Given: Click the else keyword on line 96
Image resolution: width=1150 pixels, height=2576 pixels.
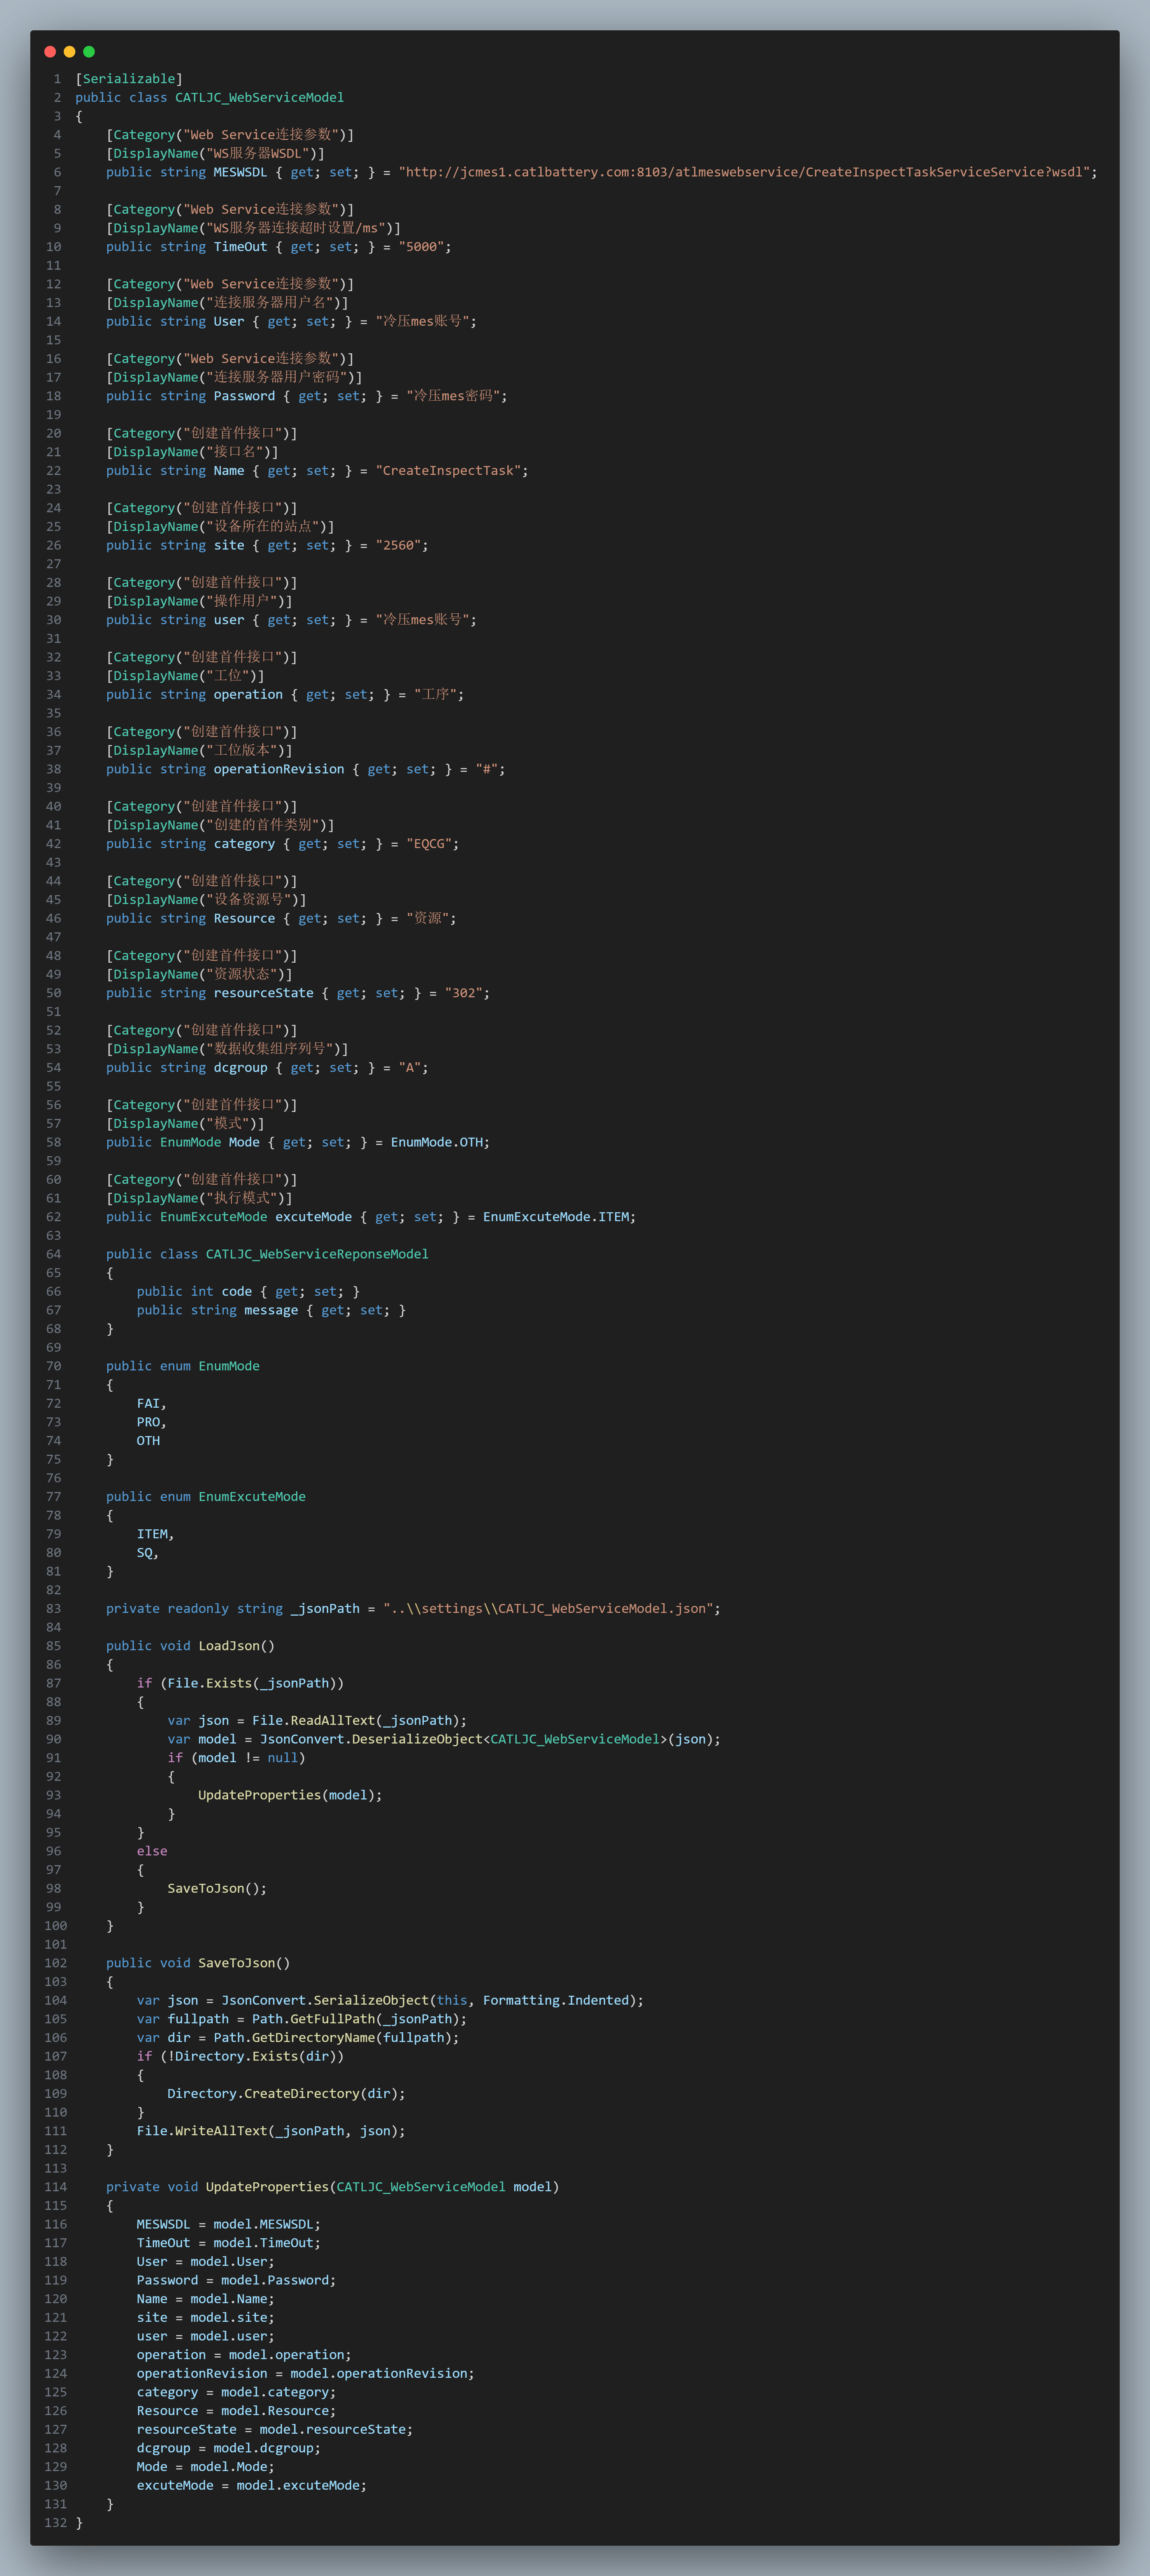Looking at the screenshot, I should [x=152, y=1852].
